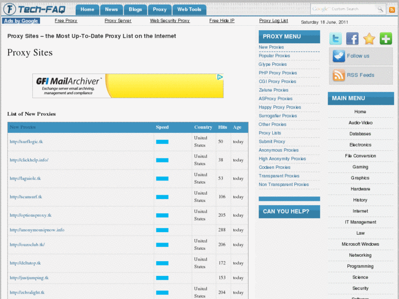Screen dimensions: 399x299
Task: Open the Twitter icon
Action: pos(335,39)
